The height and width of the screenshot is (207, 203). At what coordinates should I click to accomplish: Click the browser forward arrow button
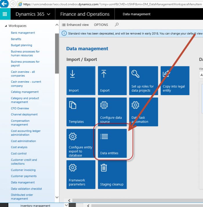pyautogui.click(x=13, y=4)
